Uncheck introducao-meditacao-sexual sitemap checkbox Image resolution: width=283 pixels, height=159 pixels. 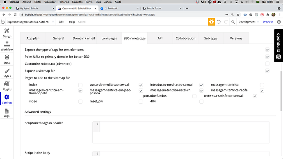point(201,85)
